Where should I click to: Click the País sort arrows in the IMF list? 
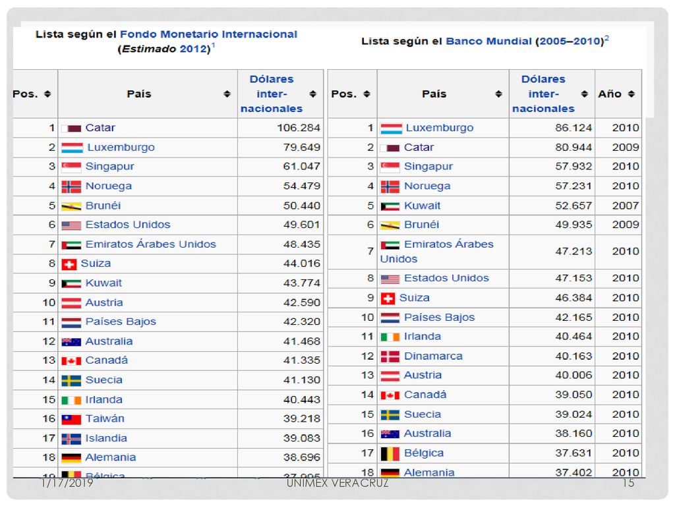tap(227, 94)
